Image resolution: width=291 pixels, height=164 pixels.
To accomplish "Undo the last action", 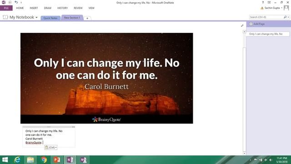I will pos(16,2).
